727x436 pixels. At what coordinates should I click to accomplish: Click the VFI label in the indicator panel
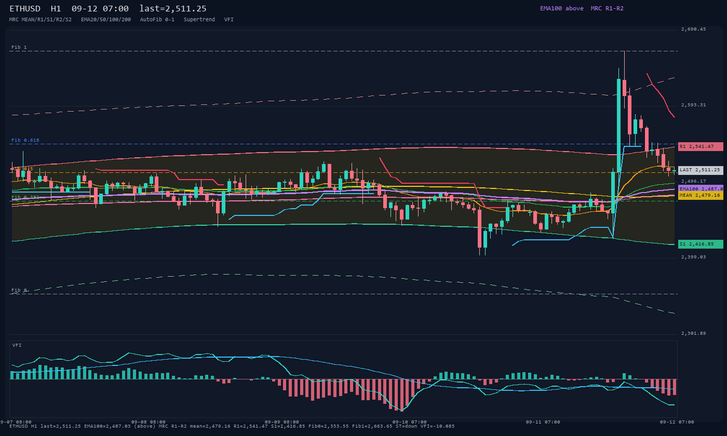pyautogui.click(x=17, y=345)
